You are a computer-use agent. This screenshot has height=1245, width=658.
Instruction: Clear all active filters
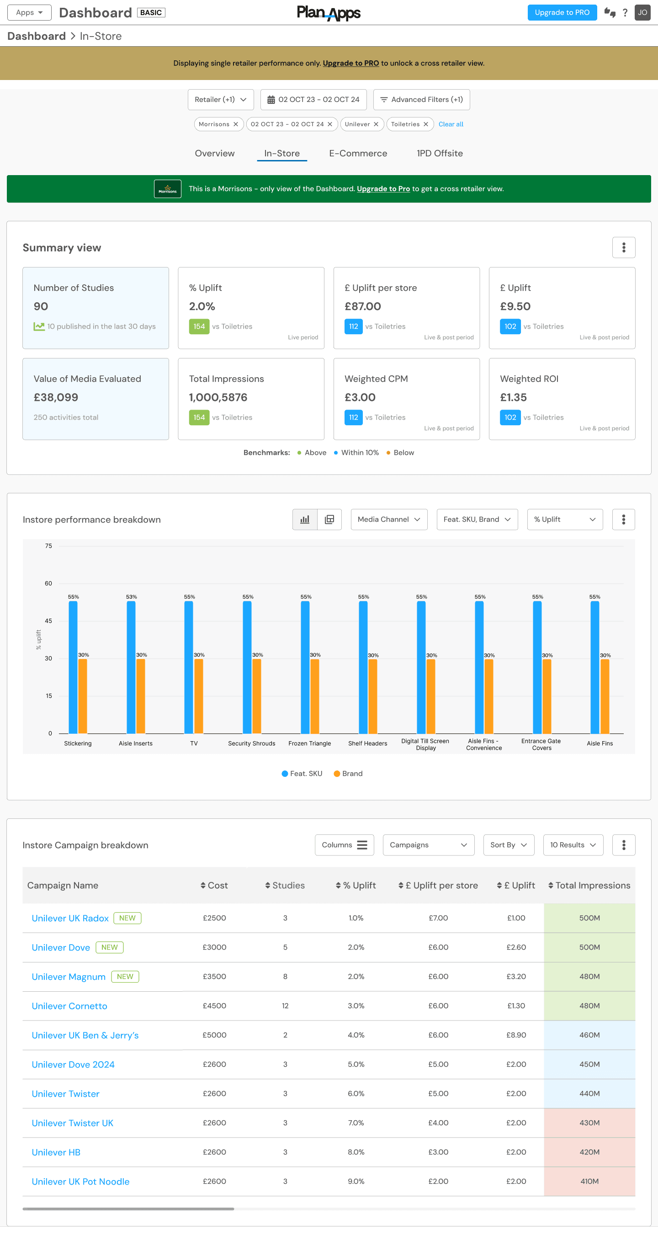coord(451,124)
